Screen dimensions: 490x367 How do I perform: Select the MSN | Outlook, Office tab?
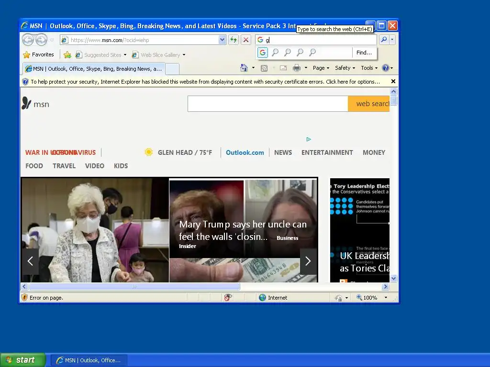click(93, 69)
